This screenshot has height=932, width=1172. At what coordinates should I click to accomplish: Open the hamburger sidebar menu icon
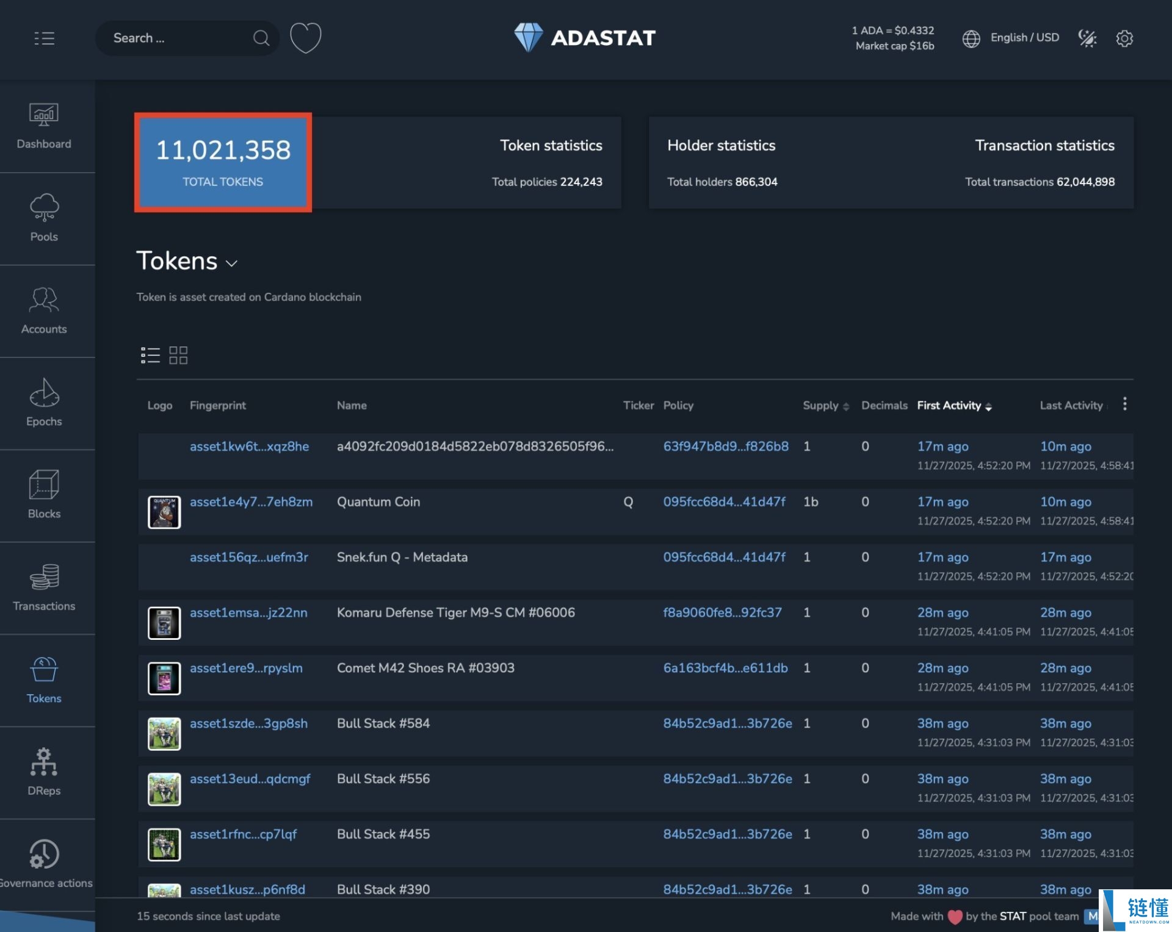44,38
